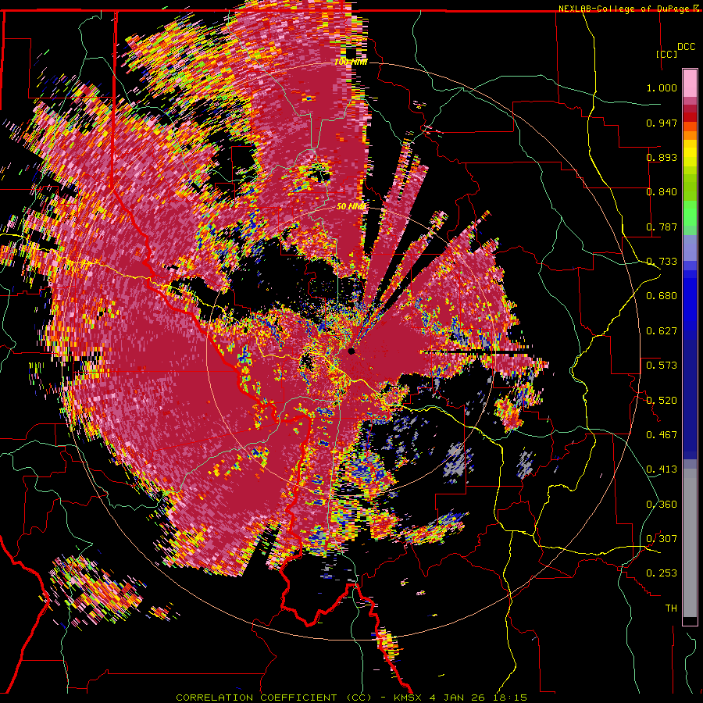The image size is (703, 703).
Task: Click the [CC] units label above the scale
Action: click(x=666, y=54)
